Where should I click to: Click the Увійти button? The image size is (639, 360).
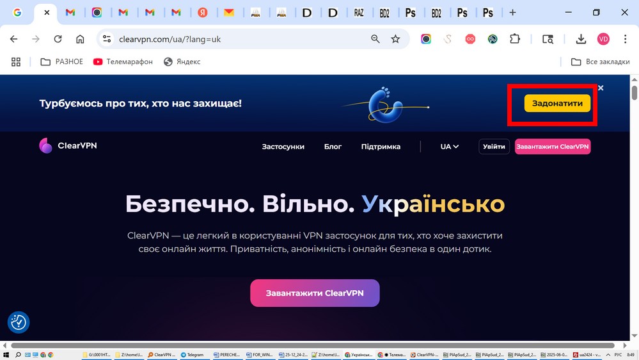point(494,147)
